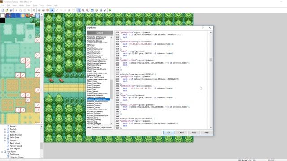Expand the Route 8 map tree node

tap(5, 140)
